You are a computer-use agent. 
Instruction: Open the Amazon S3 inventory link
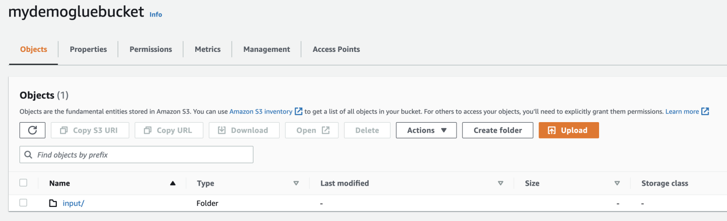point(261,111)
